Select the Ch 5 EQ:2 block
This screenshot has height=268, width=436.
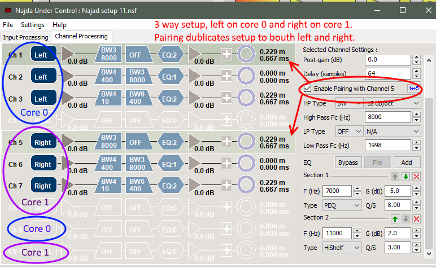tap(170, 142)
